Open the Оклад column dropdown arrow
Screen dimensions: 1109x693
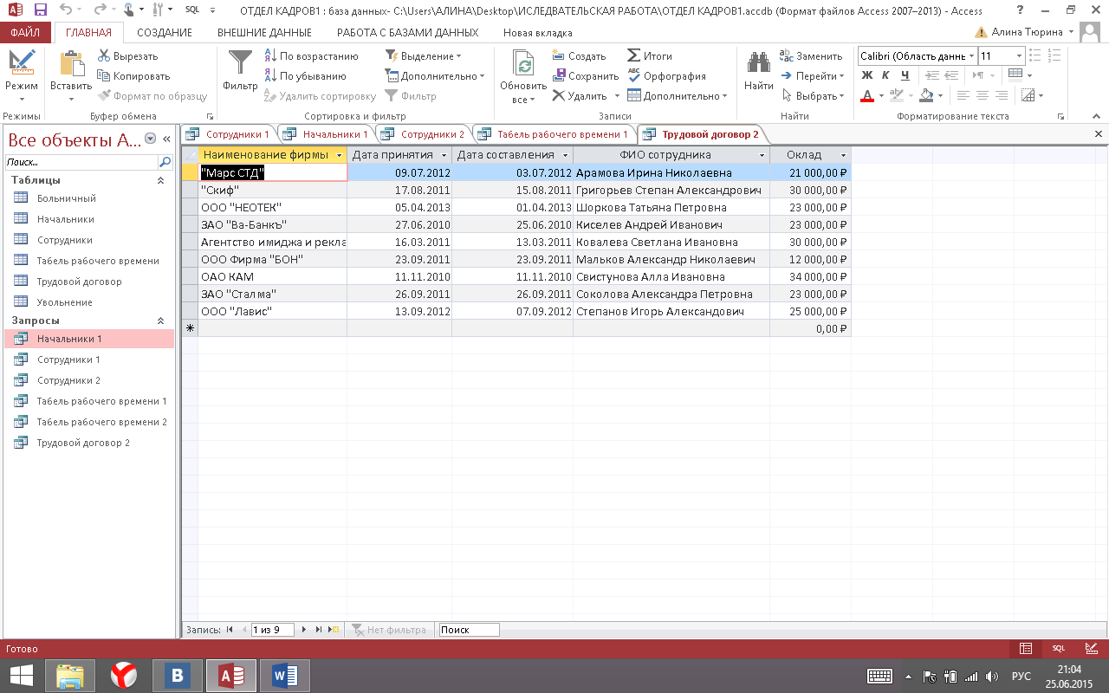point(843,155)
